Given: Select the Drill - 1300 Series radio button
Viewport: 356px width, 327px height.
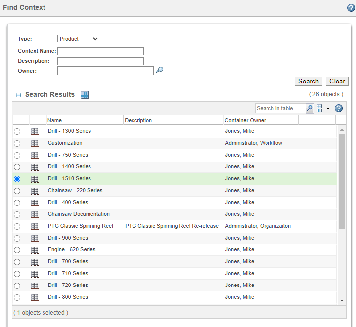Looking at the screenshot, I should 17,131.
